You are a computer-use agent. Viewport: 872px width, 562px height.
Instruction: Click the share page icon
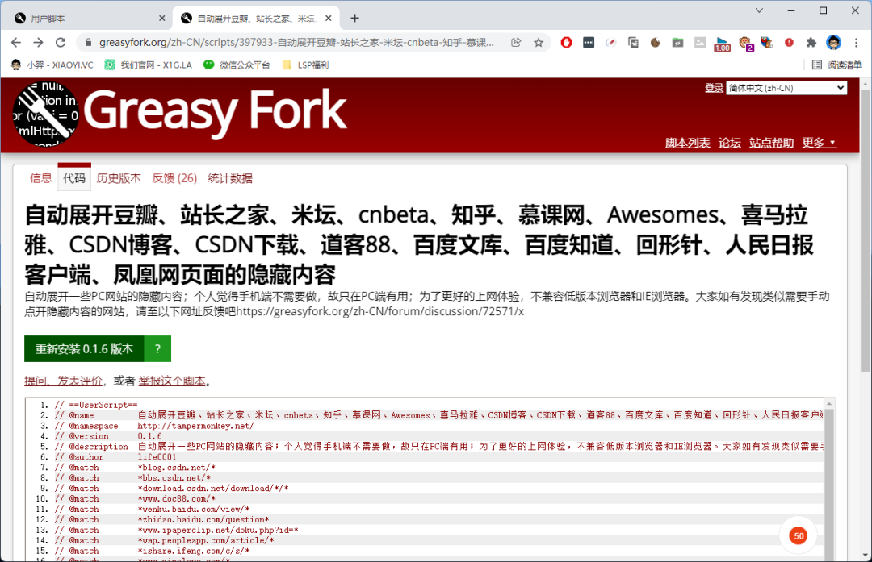[516, 42]
